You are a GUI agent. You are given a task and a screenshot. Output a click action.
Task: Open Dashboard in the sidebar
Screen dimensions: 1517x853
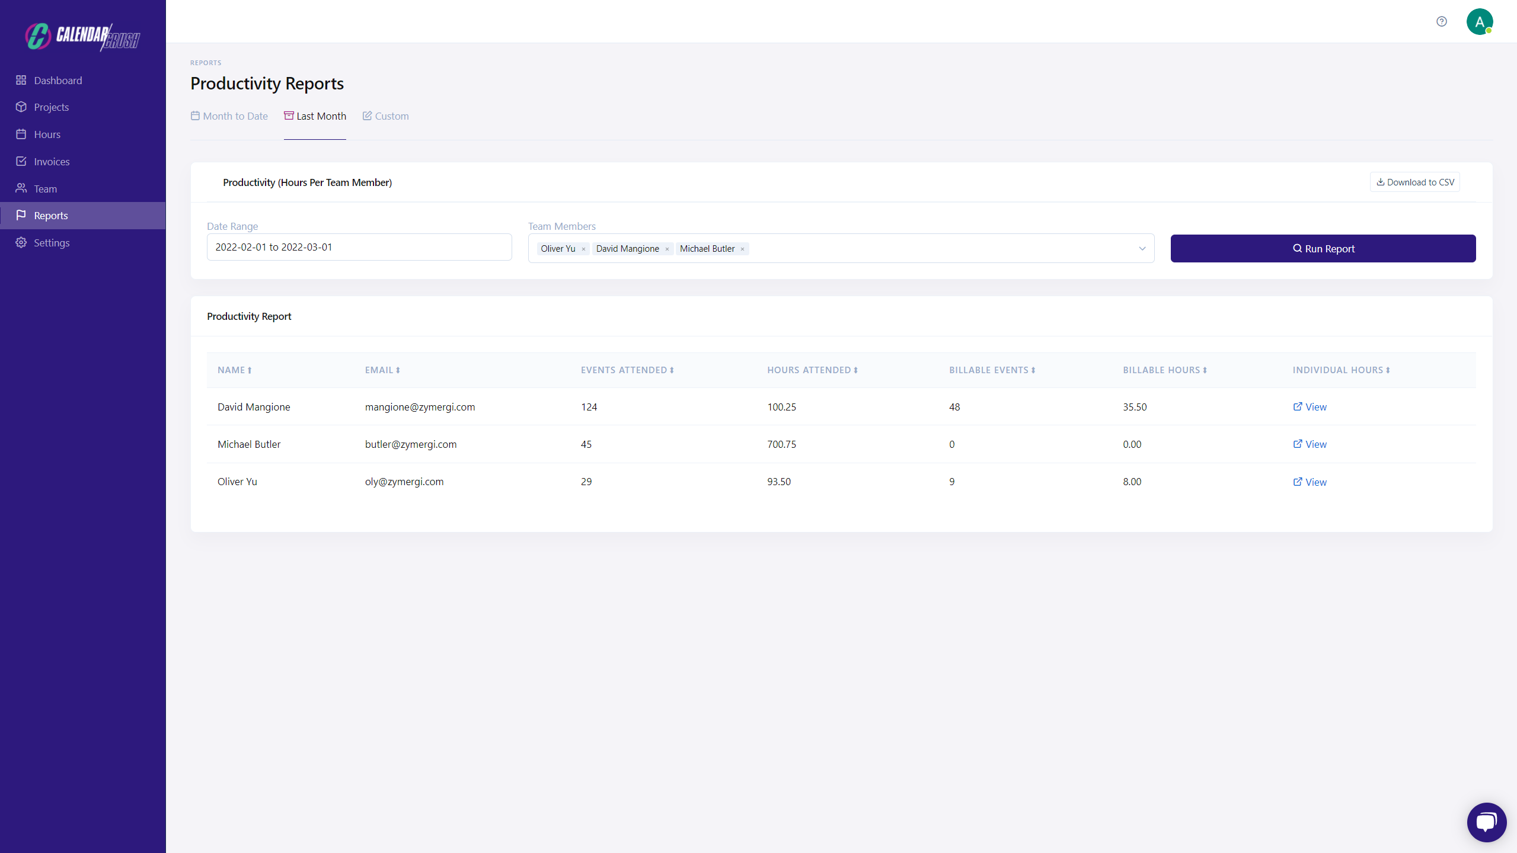tap(58, 81)
